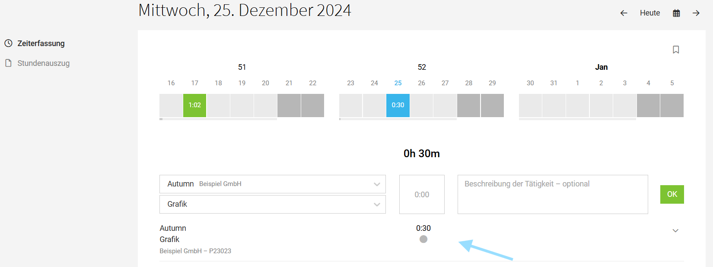Screen dimensions: 713x267
Task: Click the document icon beside Stundenauszug
Action: tap(8, 63)
